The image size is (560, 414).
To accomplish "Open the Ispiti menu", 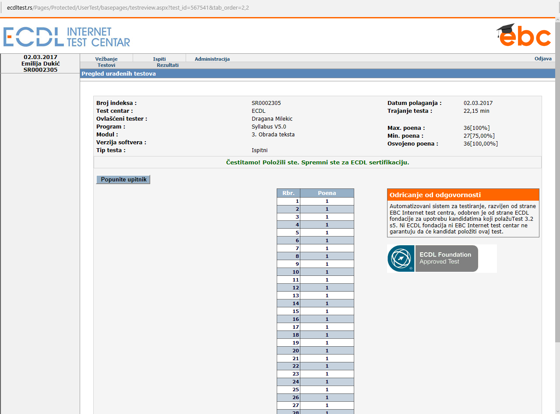I will tap(159, 59).
